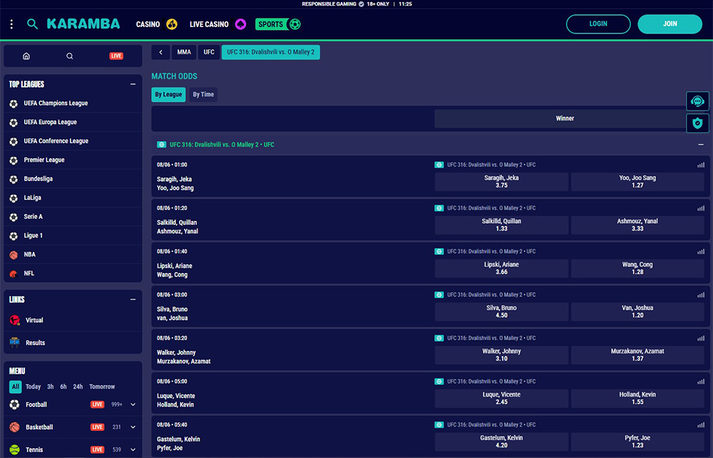713x458 pixels.
Task: Click the Join button
Action: pos(670,24)
